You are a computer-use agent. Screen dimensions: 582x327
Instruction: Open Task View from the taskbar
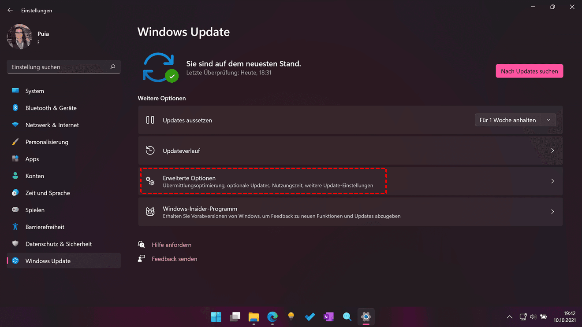[235, 316]
